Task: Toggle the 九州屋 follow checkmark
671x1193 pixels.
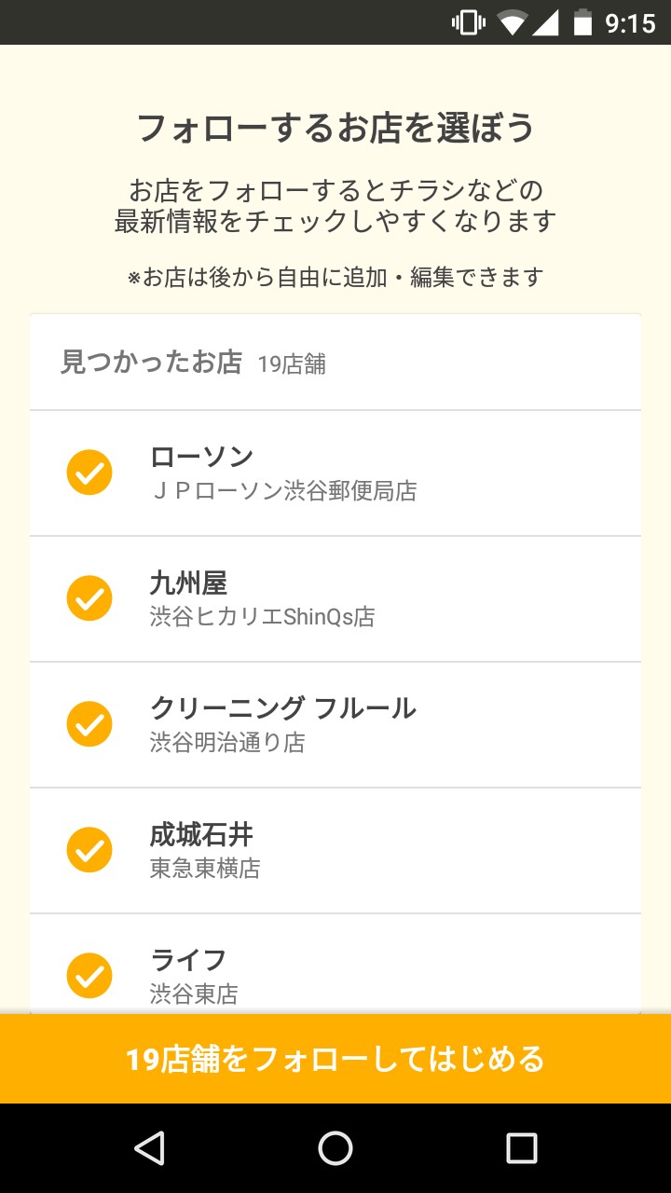Action: 89,598
